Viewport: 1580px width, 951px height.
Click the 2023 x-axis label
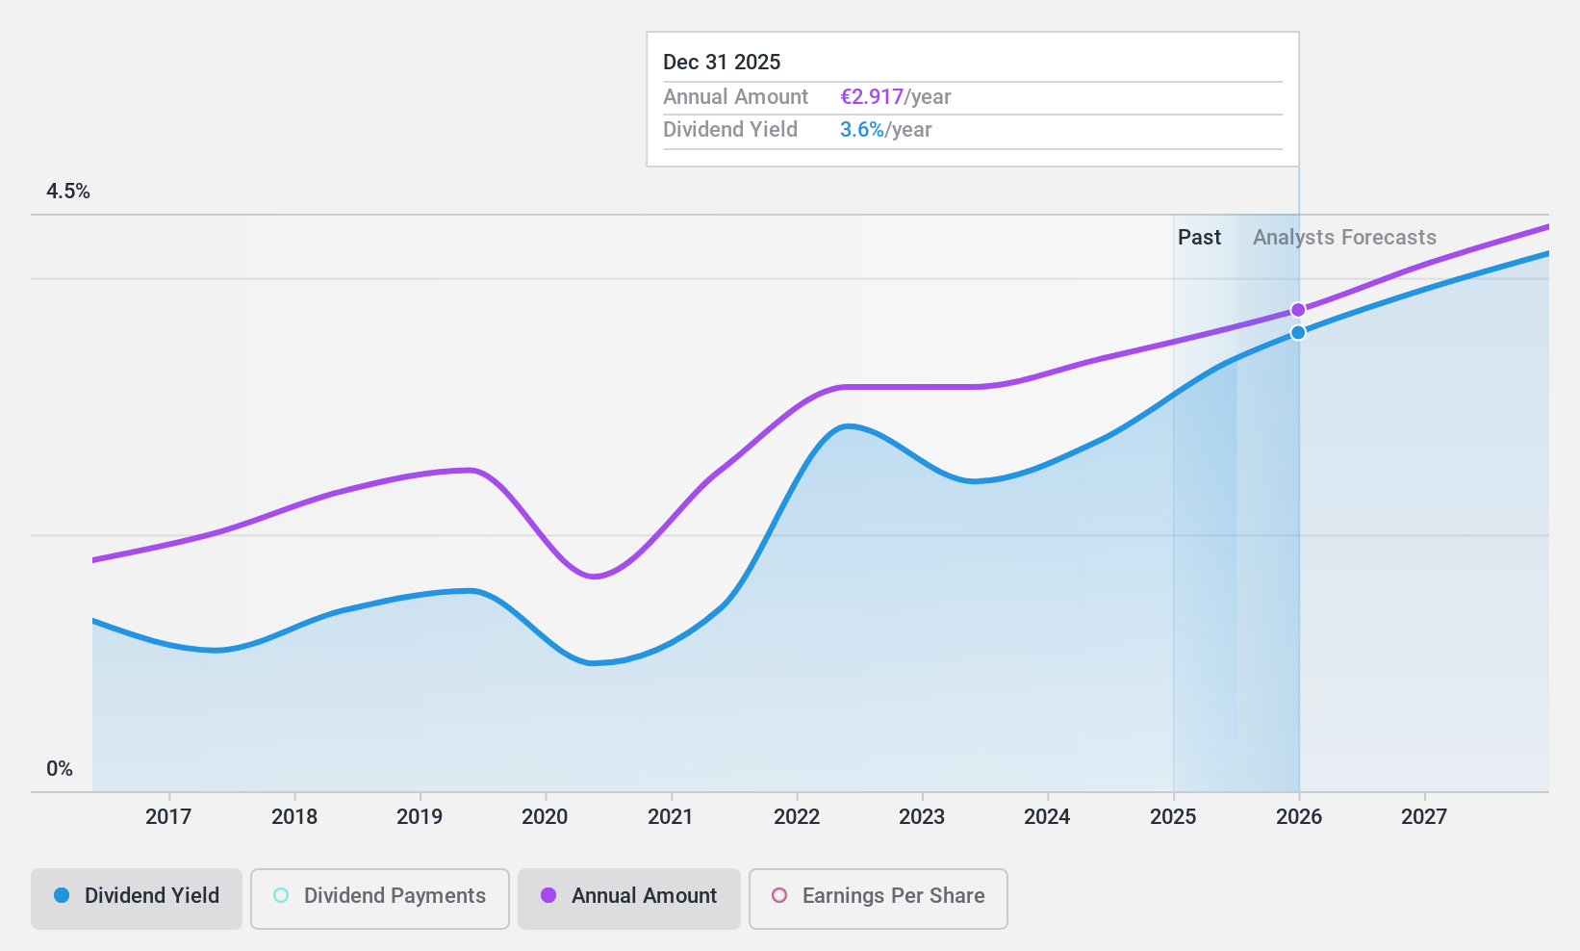pyautogui.click(x=922, y=817)
